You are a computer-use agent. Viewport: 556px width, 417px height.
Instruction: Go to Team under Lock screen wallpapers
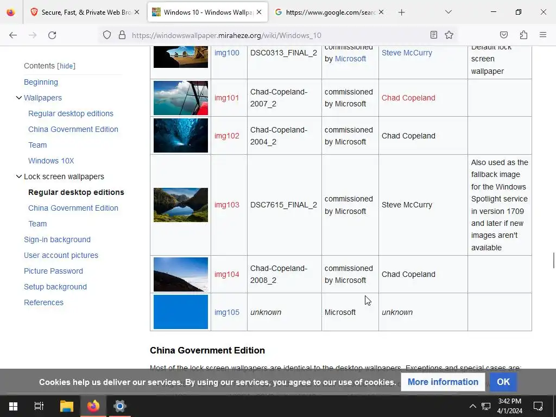37,224
